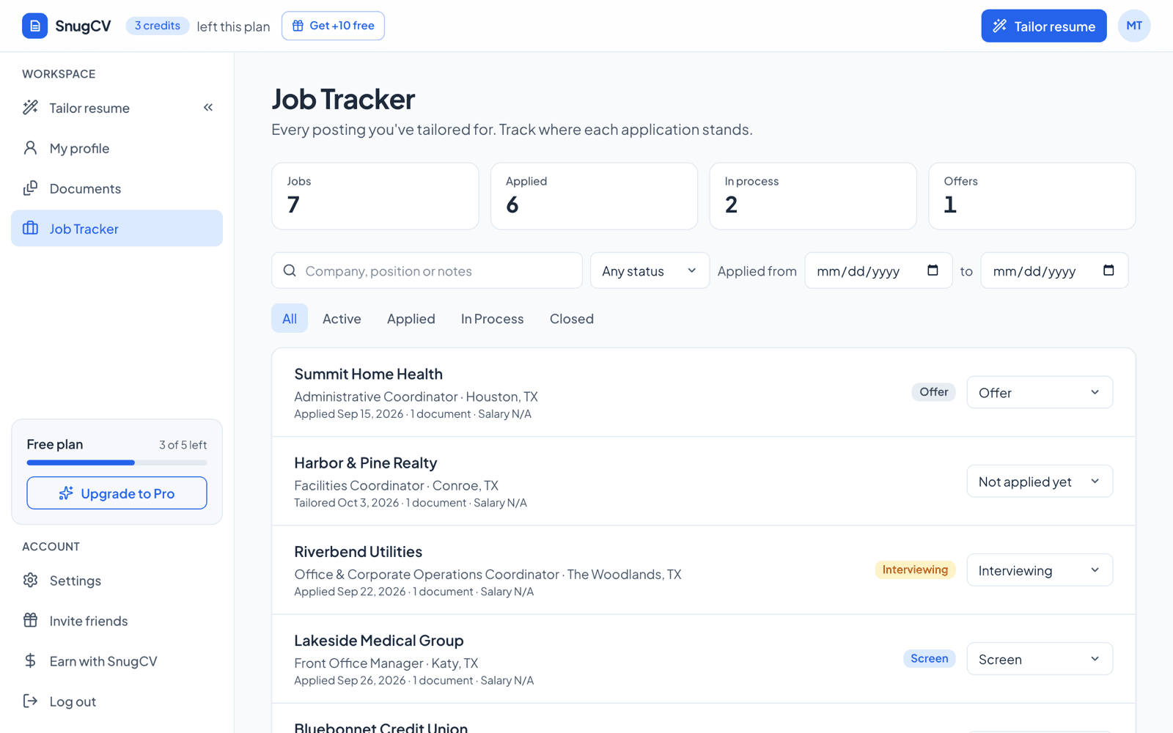Open the MT user avatar menu

[1133, 26]
